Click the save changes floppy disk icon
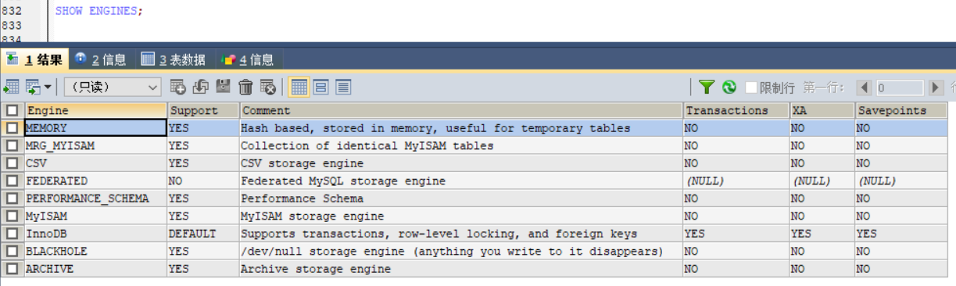 coord(223,87)
